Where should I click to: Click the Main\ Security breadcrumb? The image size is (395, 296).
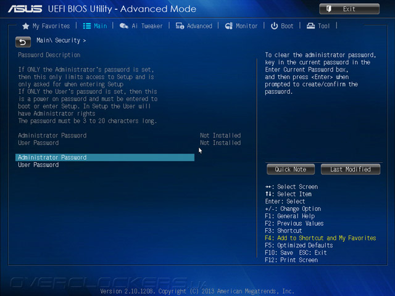(61, 40)
